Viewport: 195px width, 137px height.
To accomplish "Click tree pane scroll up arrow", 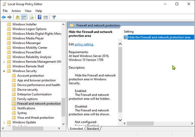I will tap(63, 24).
